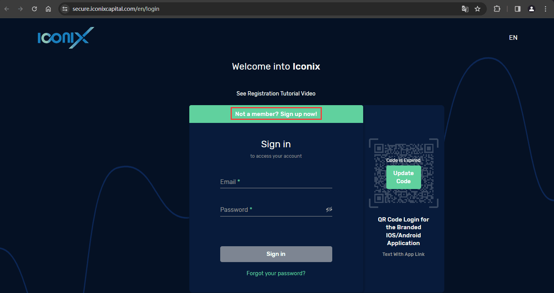Click the address bar URL
This screenshot has width=554, height=293.
(x=116, y=9)
